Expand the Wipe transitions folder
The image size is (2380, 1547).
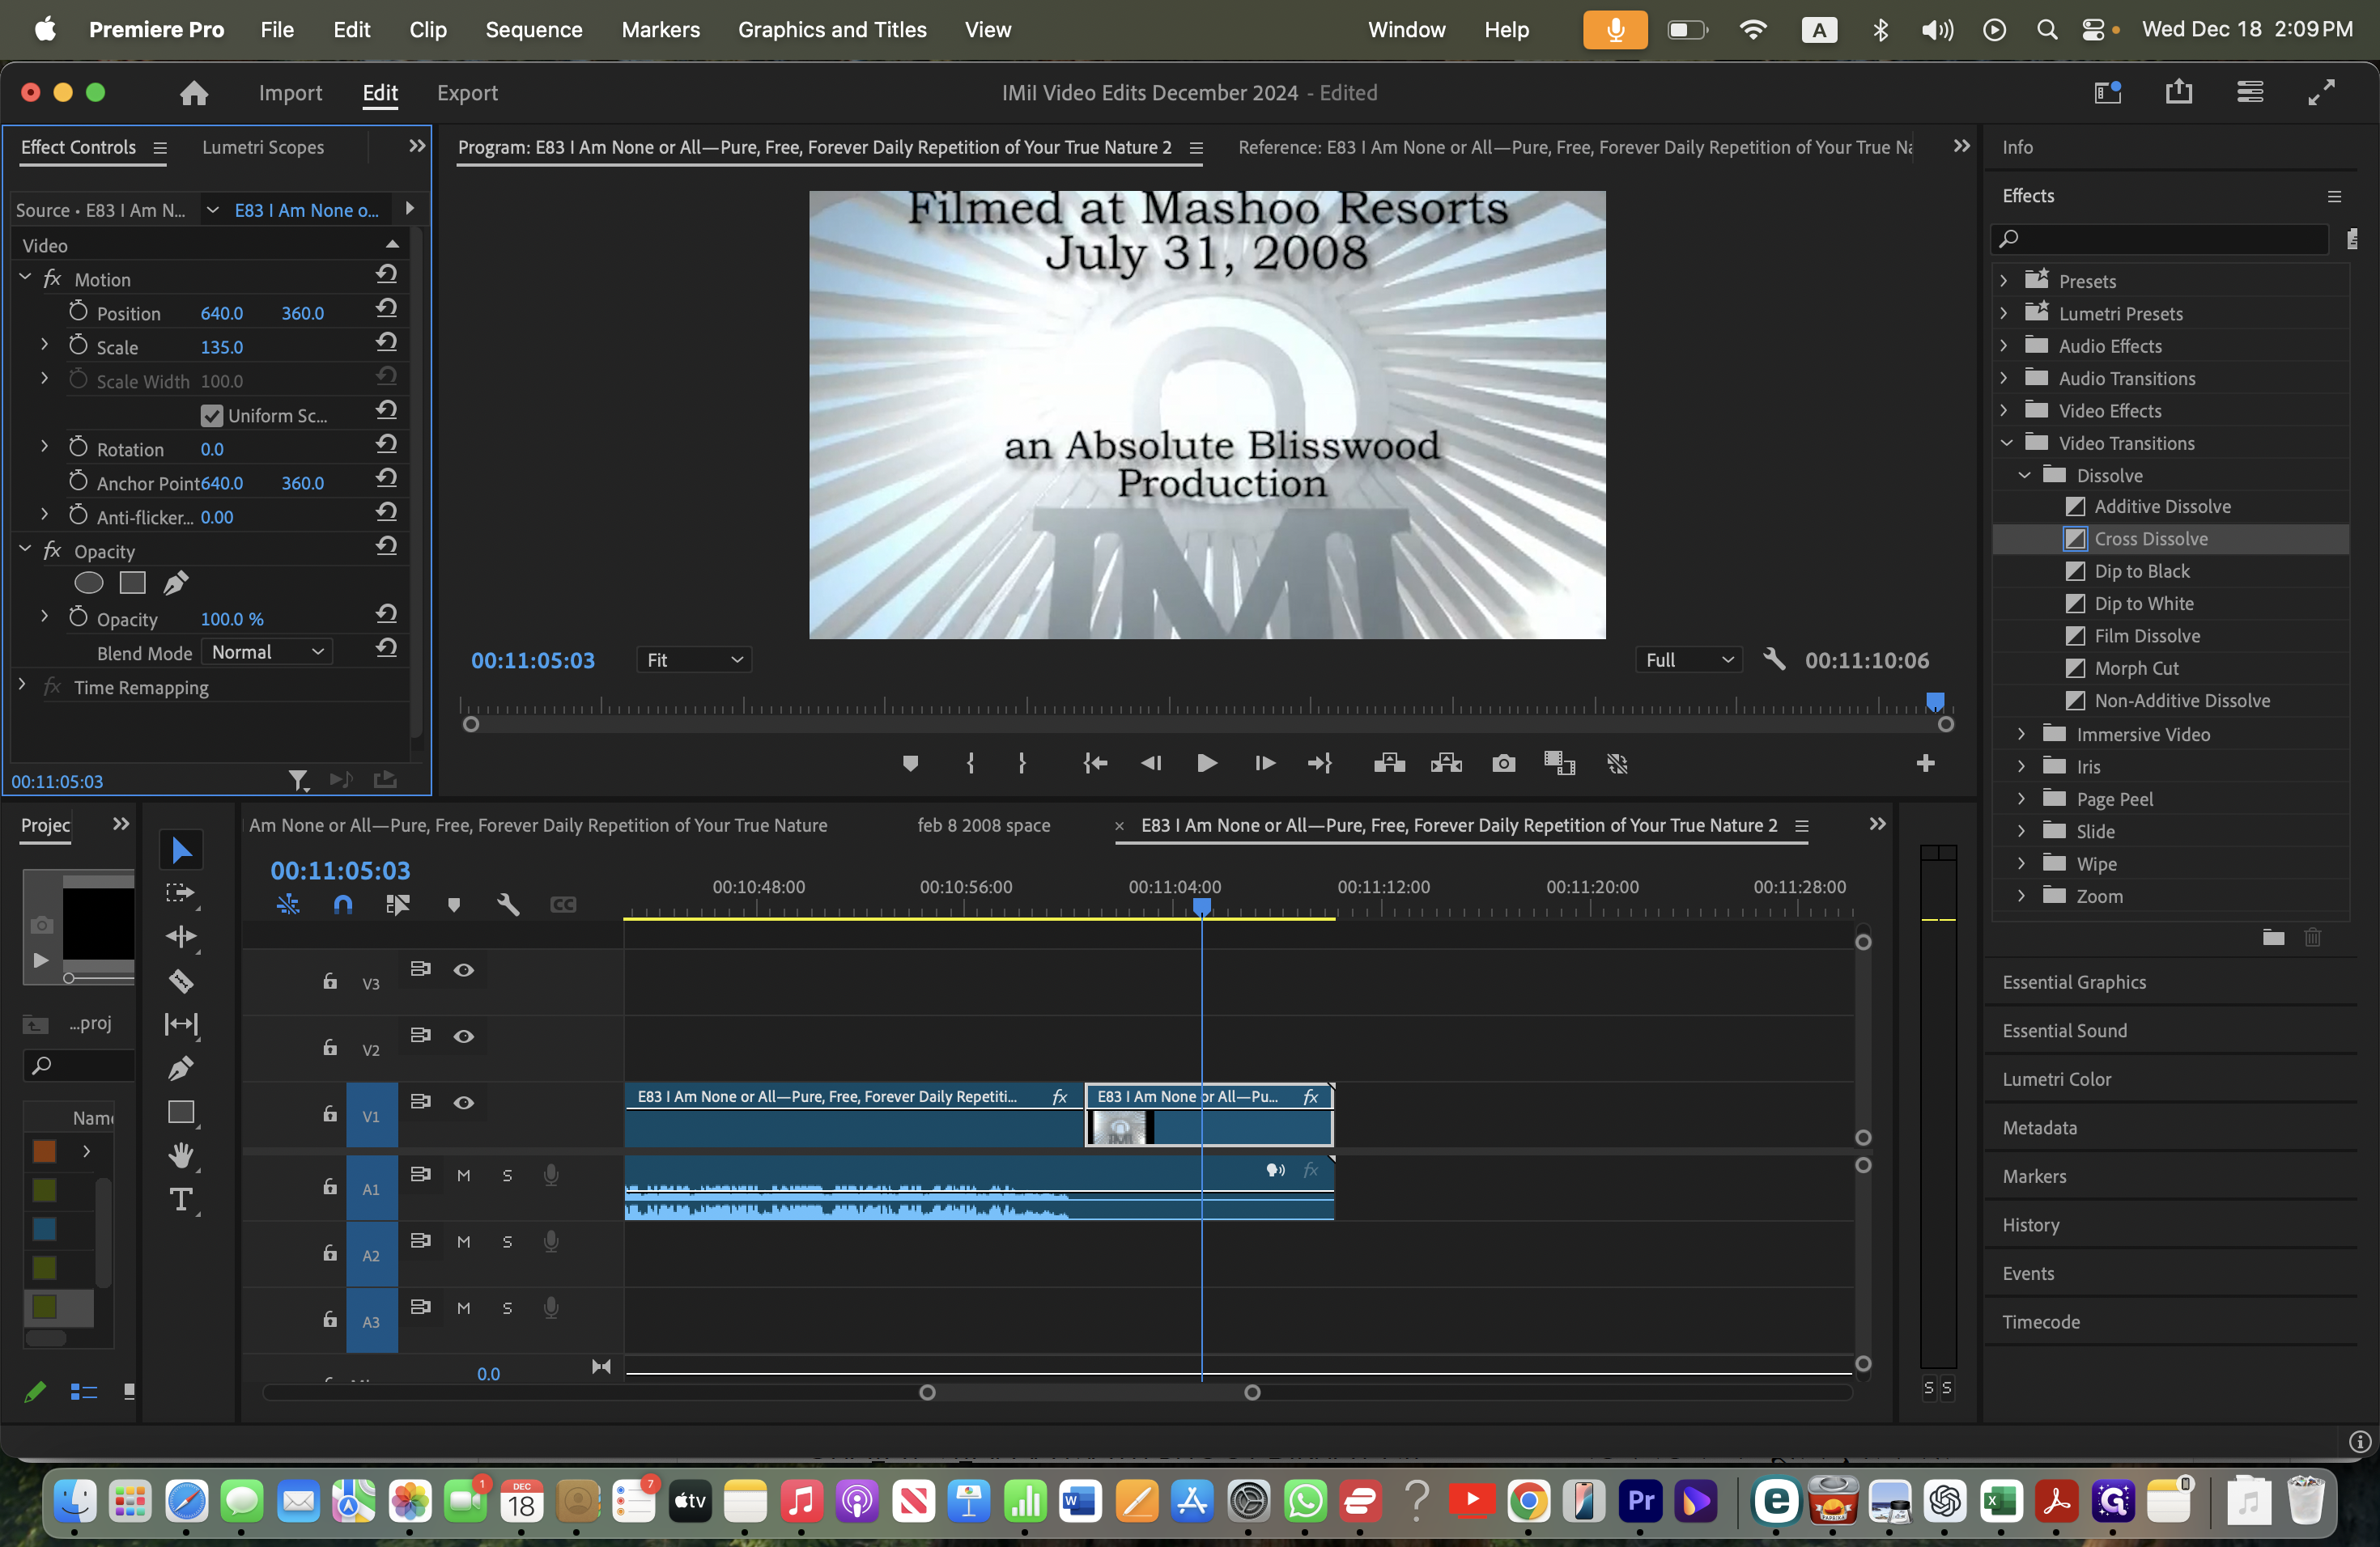point(2021,863)
